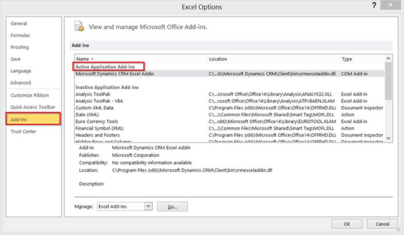Open the Manage dropdown arrow
The width and height of the screenshot is (404, 235).
(x=148, y=206)
